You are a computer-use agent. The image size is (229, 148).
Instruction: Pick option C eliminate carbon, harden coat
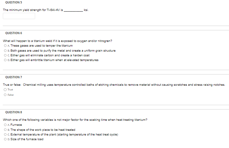pyautogui.click(x=5, y=55)
